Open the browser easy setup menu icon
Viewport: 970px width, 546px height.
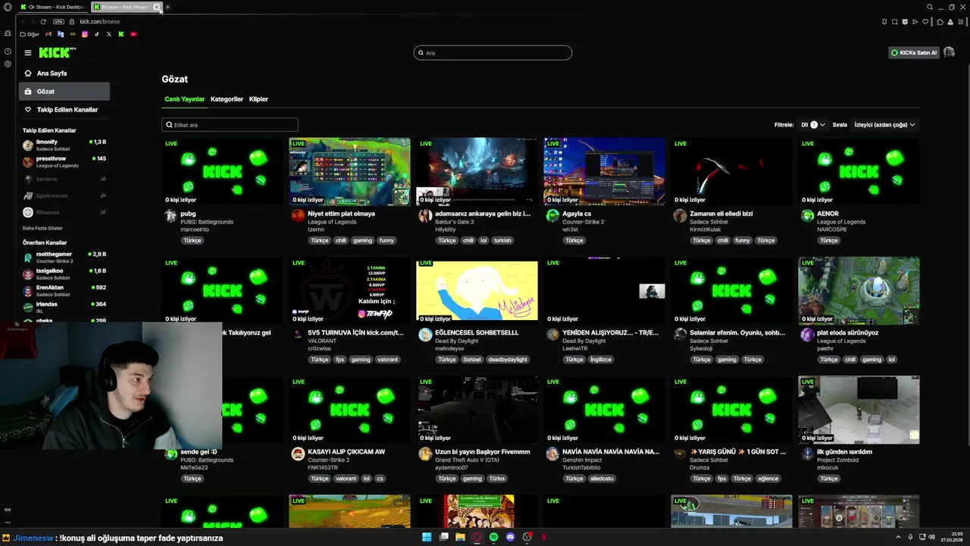pos(960,21)
